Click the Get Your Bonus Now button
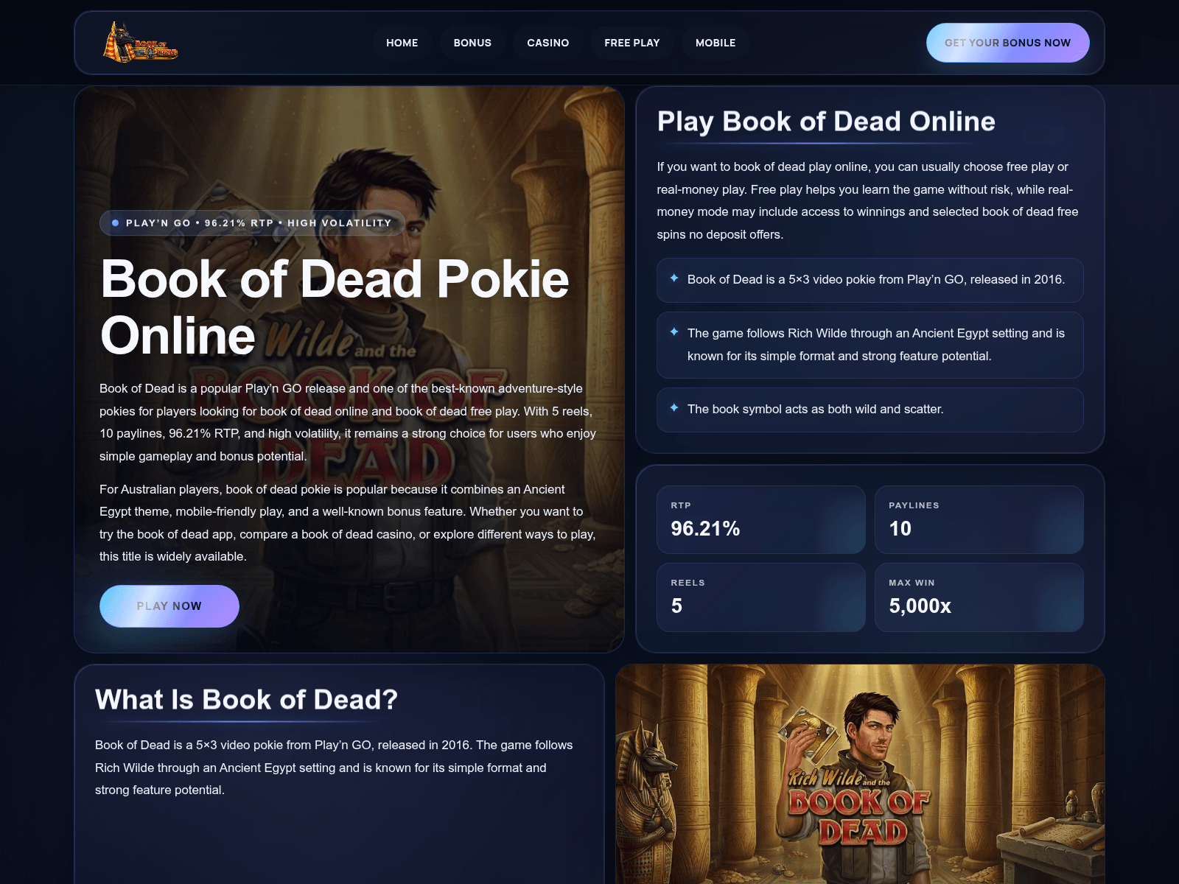 pos(1007,43)
